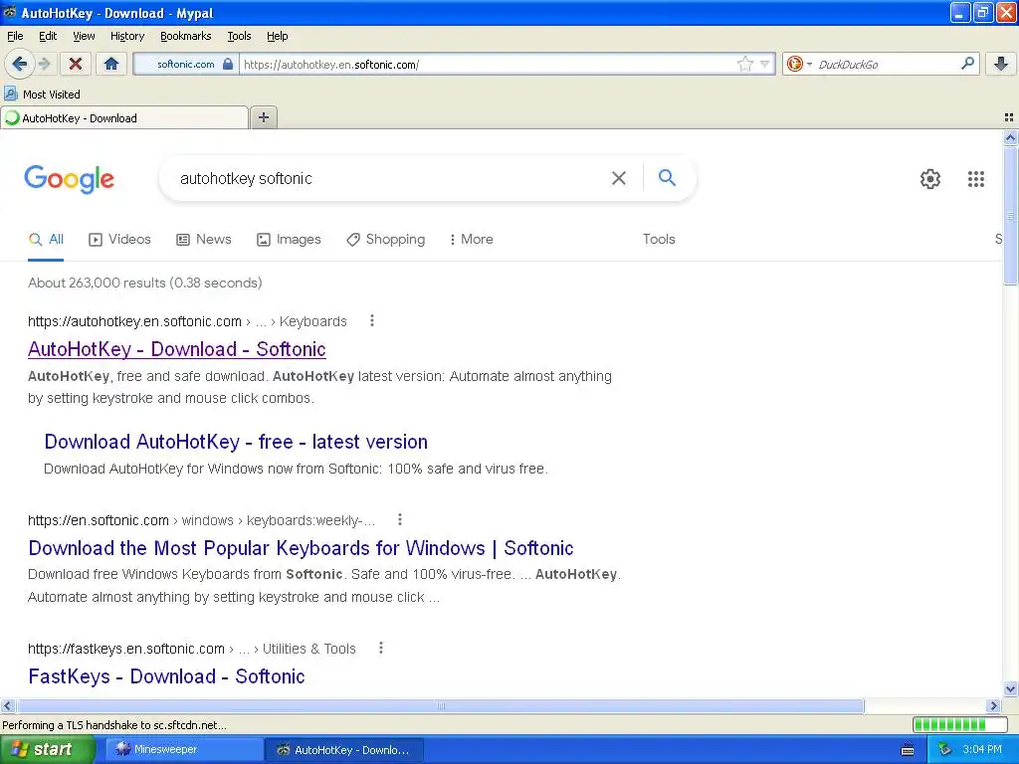Open the Google apps grid
Viewport: 1019px width, 764px height.
(x=975, y=179)
